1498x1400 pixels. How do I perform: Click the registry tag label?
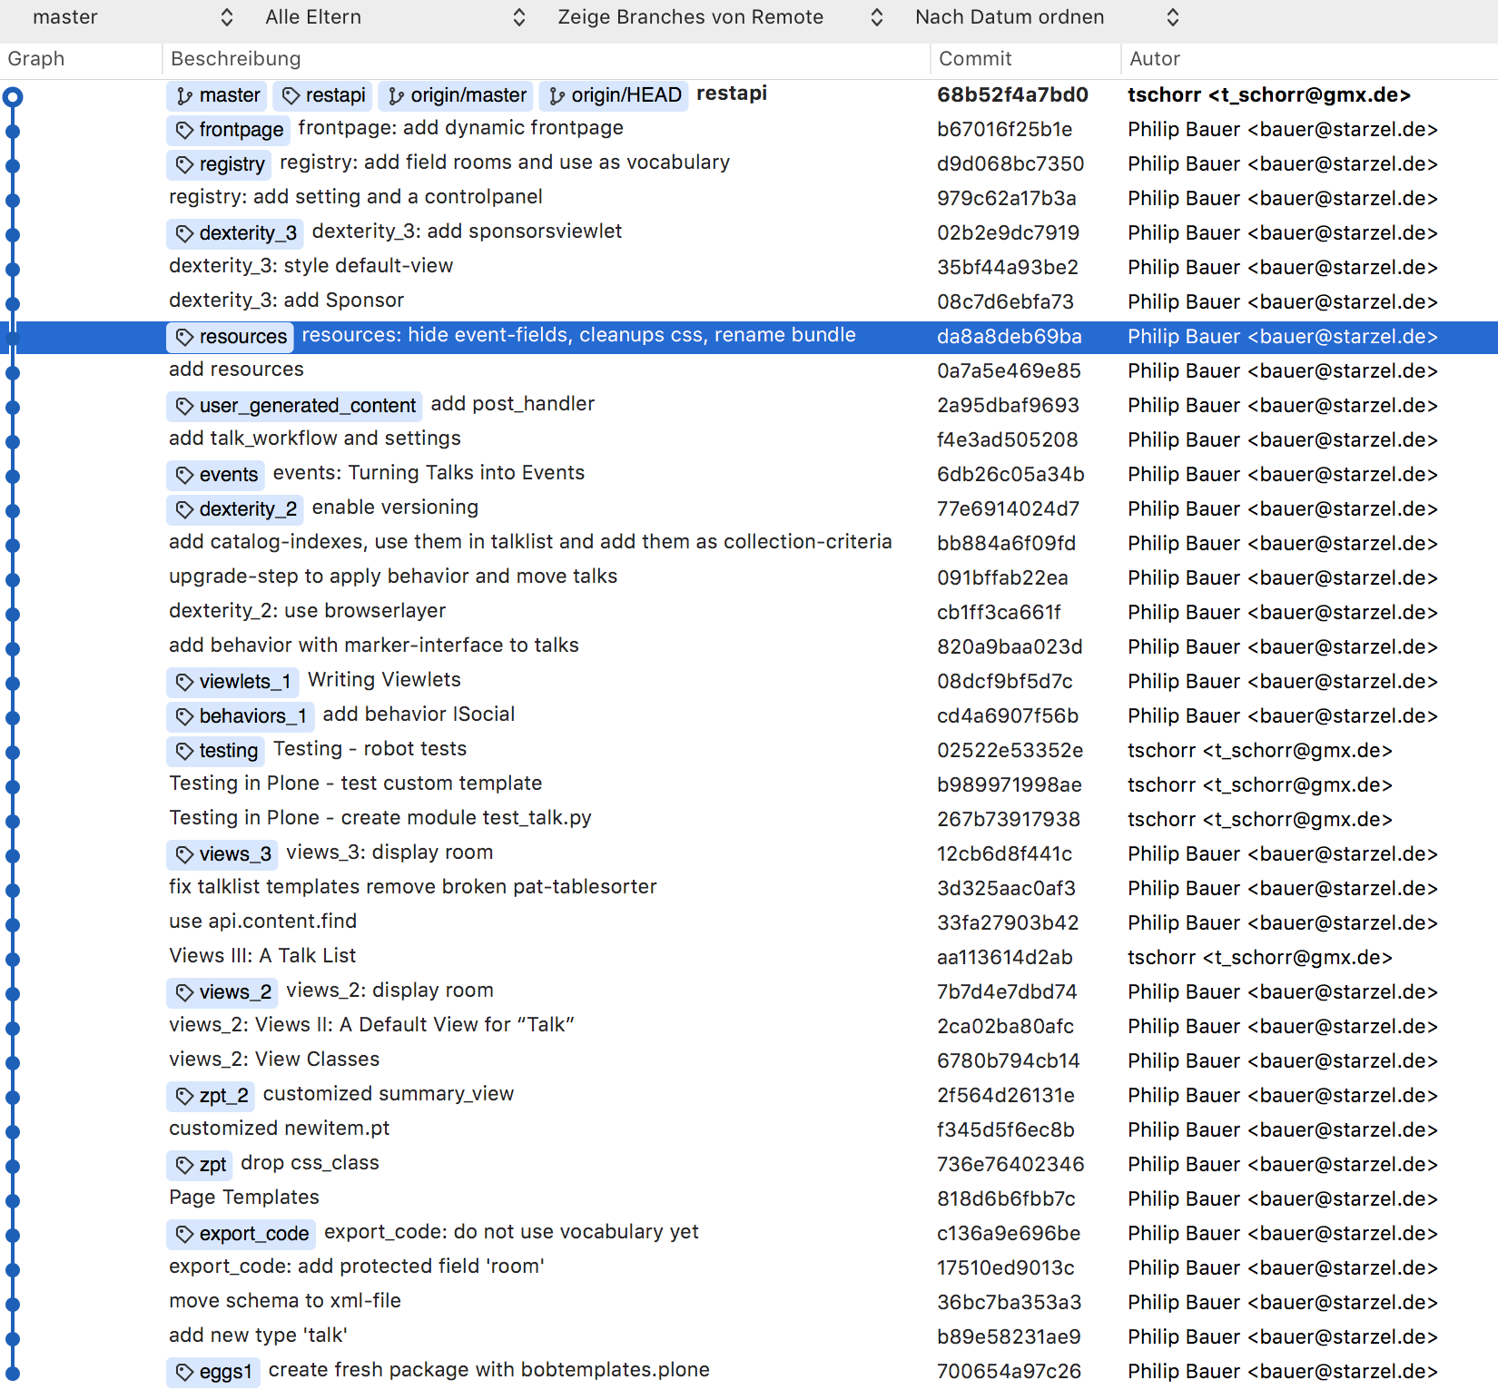tap(219, 164)
